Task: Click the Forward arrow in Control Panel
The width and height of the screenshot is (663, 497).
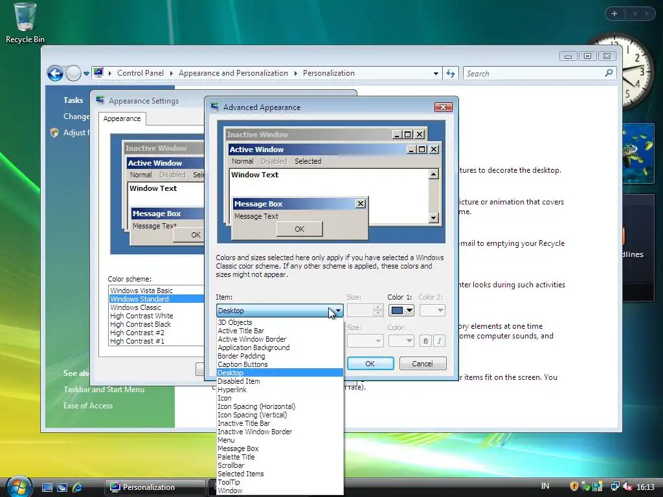Action: 73,73
